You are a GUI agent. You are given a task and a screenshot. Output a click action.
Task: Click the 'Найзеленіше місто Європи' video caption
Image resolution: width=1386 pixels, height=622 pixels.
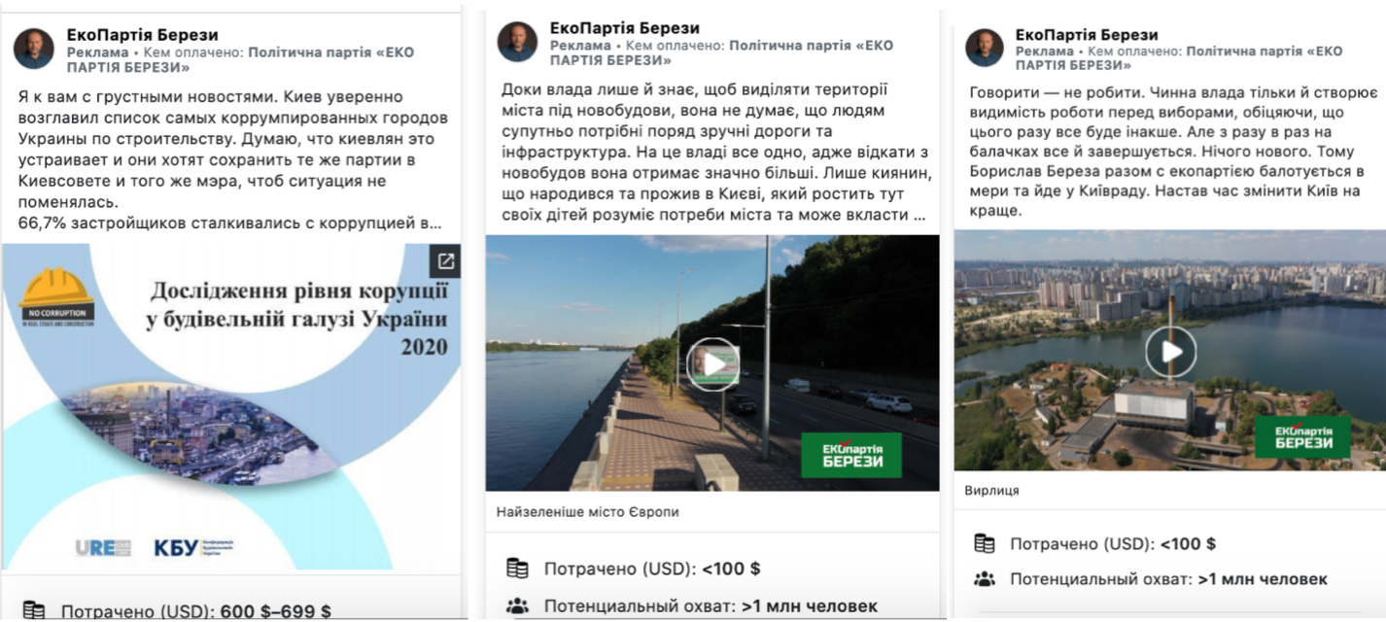coord(587,512)
